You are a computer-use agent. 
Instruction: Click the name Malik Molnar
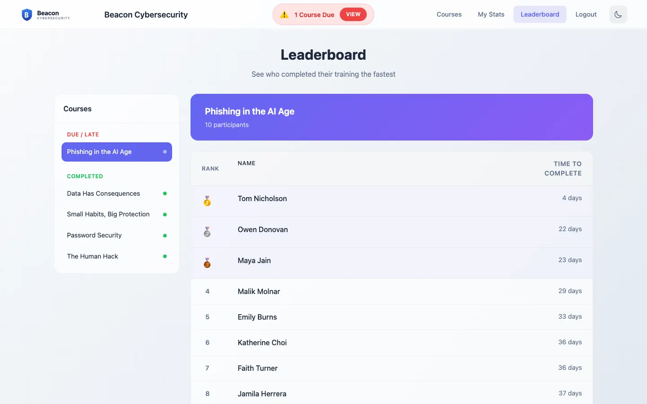(259, 291)
